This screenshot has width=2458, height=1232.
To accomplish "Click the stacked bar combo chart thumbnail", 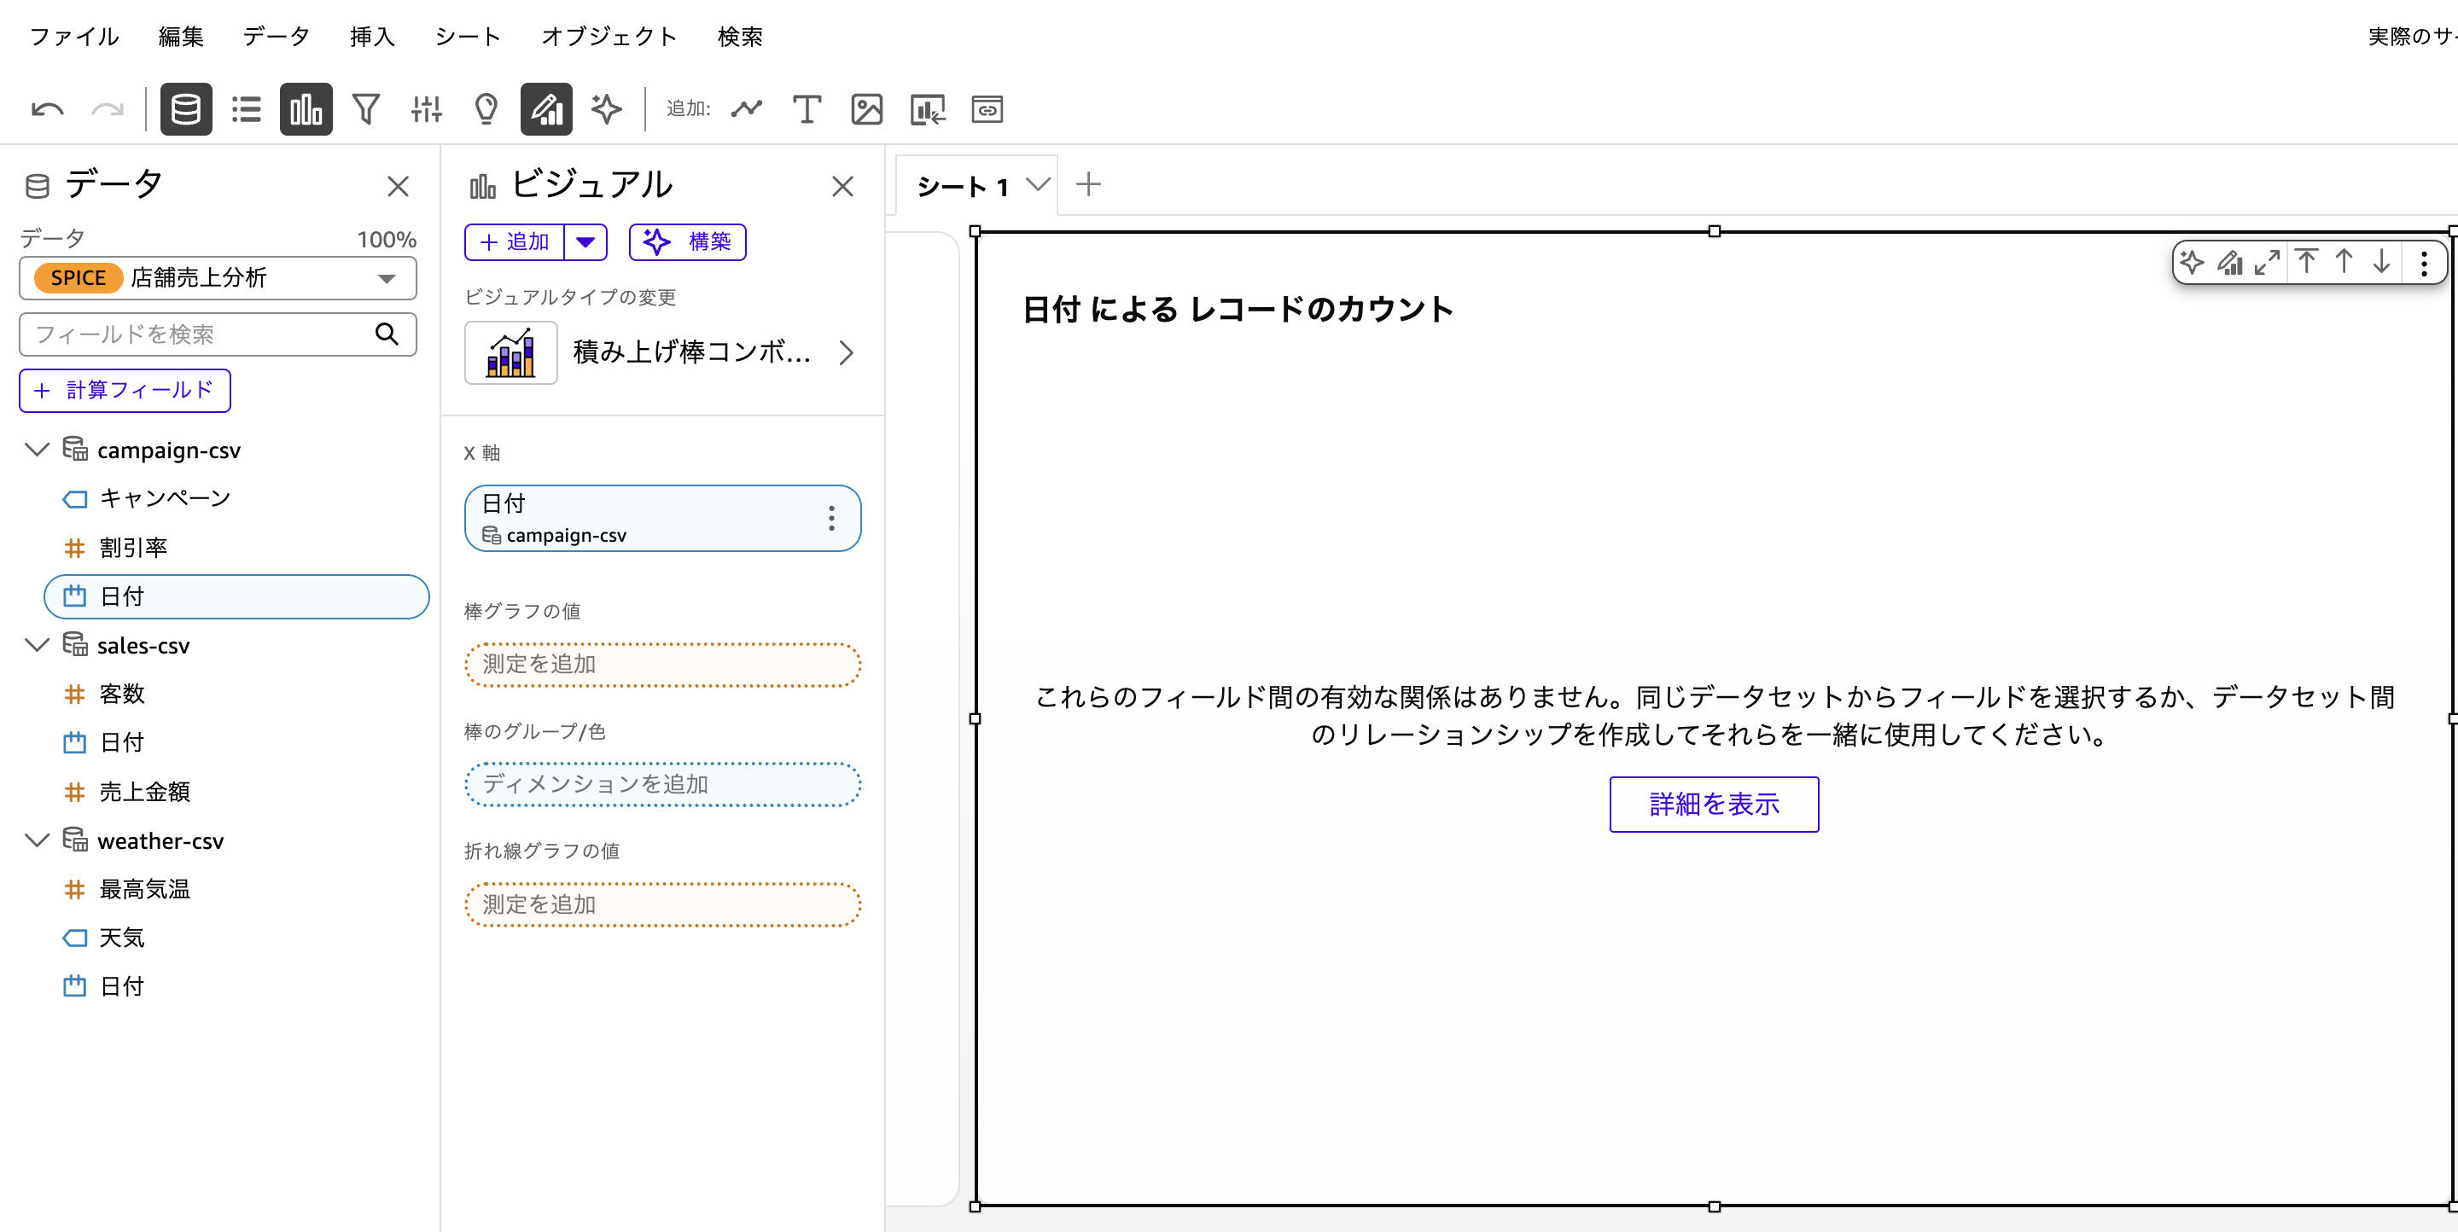I will [511, 353].
